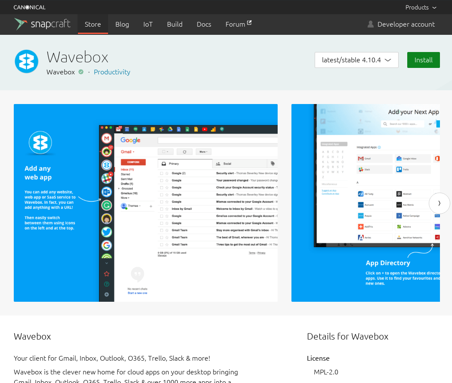The height and width of the screenshot is (383, 452).
Task: Click the Wavebox app icon
Action: (26, 61)
